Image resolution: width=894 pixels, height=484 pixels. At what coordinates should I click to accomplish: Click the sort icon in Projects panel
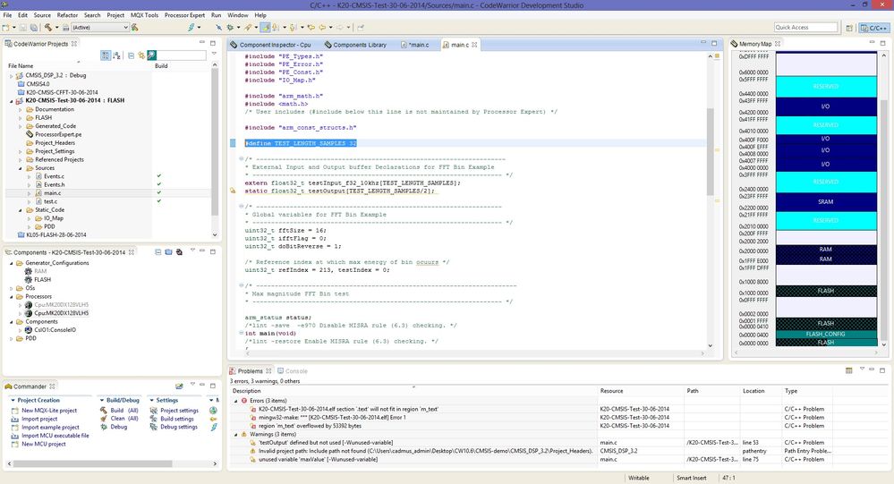coord(117,55)
